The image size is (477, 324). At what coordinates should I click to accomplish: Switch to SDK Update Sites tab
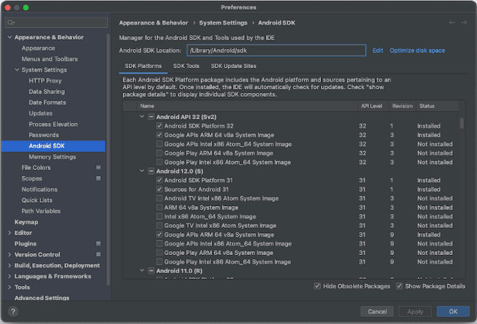point(234,66)
